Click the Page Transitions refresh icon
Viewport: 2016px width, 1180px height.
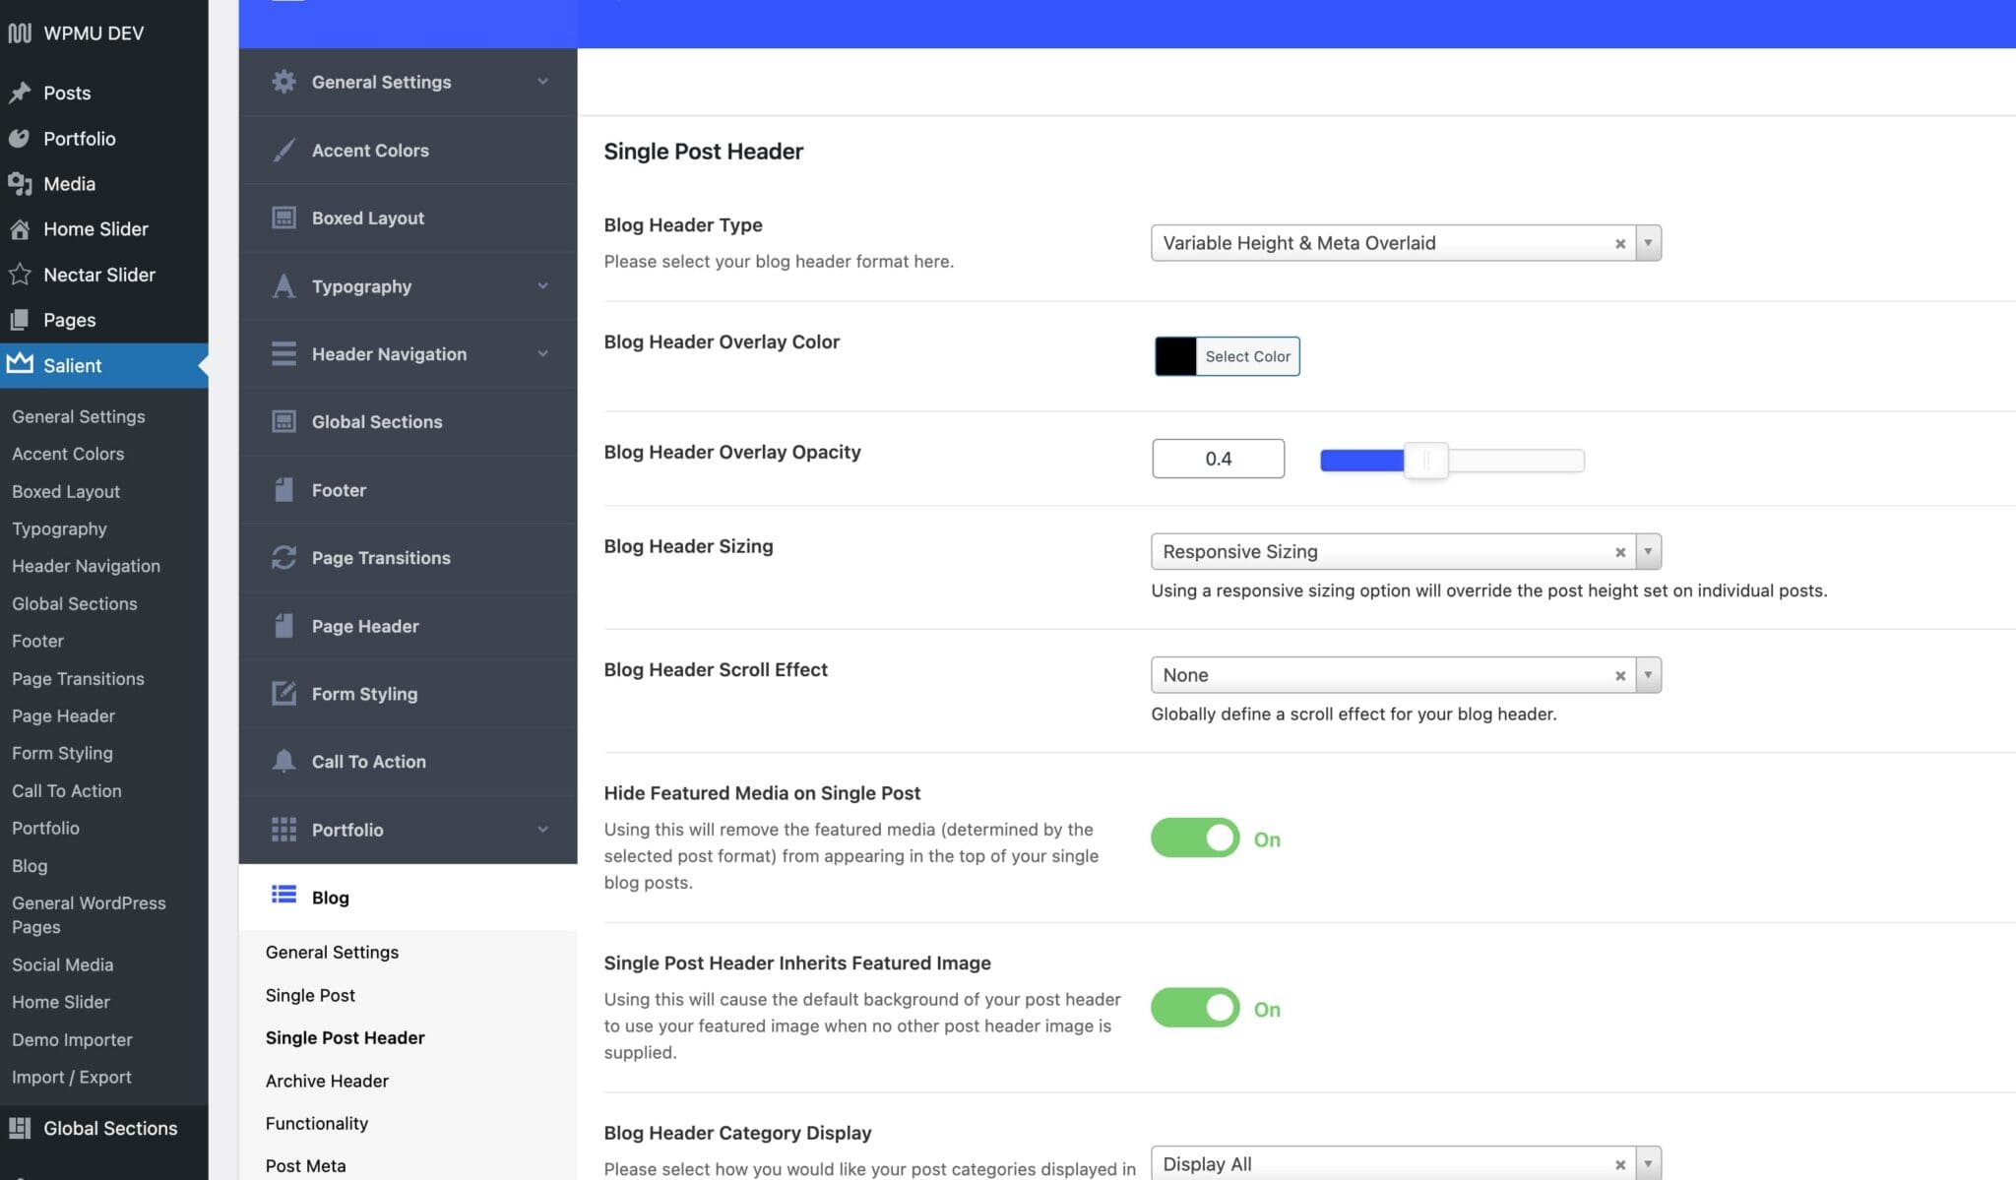(x=283, y=557)
